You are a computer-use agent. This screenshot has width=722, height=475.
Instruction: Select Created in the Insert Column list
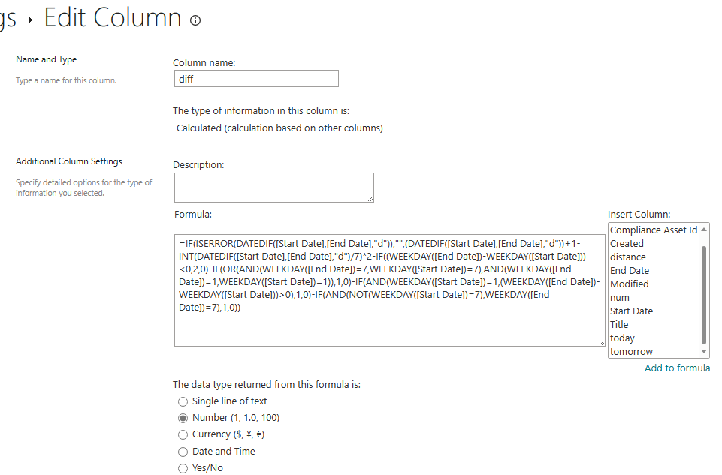click(x=654, y=244)
